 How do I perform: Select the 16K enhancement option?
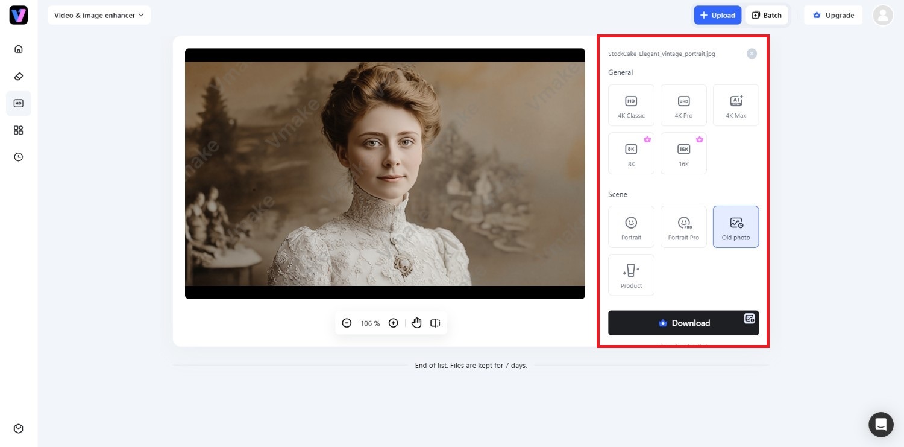683,153
